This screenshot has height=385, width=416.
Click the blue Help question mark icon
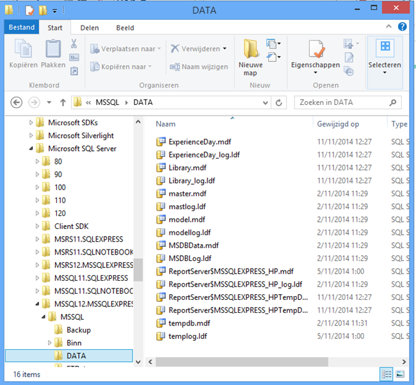point(402,26)
